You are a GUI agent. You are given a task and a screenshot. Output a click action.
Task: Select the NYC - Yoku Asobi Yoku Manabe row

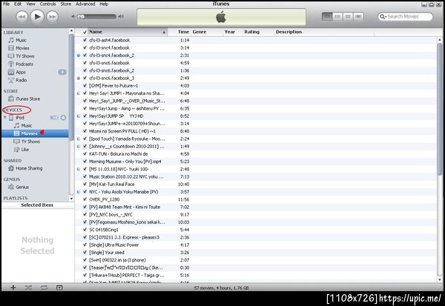[255, 192]
